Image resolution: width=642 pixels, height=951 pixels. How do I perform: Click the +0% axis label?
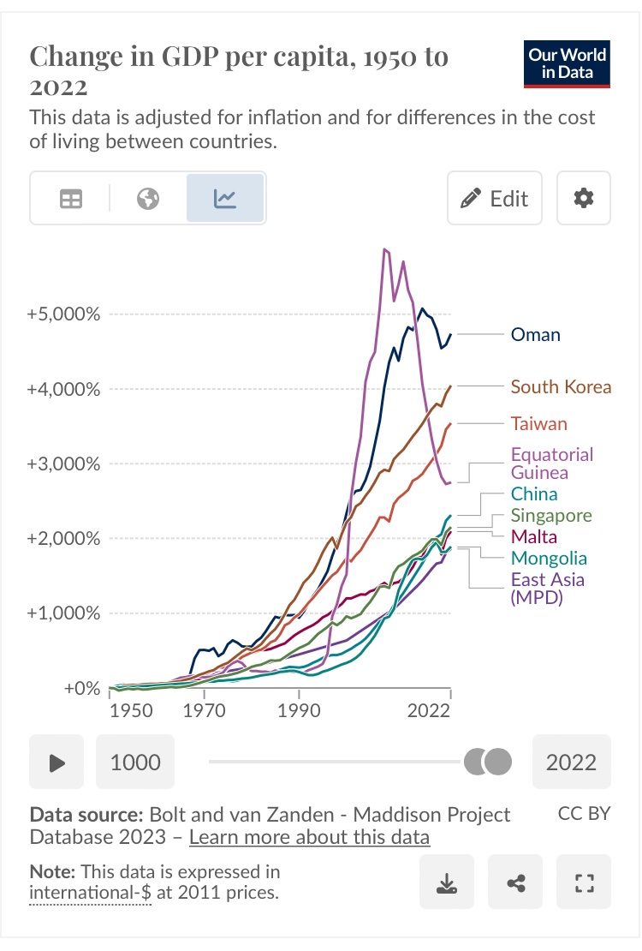coord(82,688)
